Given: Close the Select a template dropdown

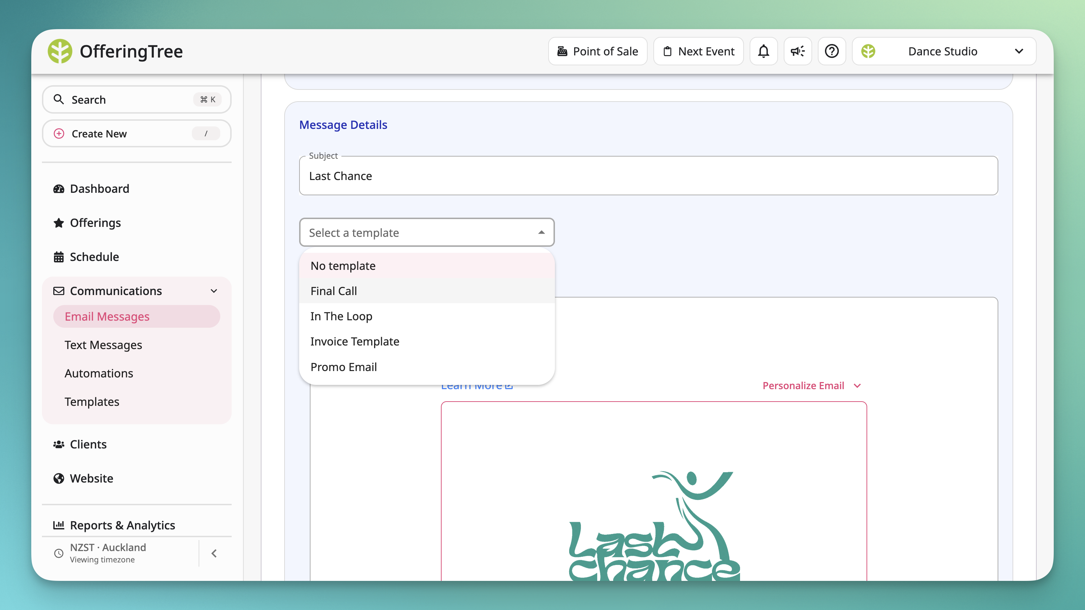Looking at the screenshot, I should (x=541, y=232).
